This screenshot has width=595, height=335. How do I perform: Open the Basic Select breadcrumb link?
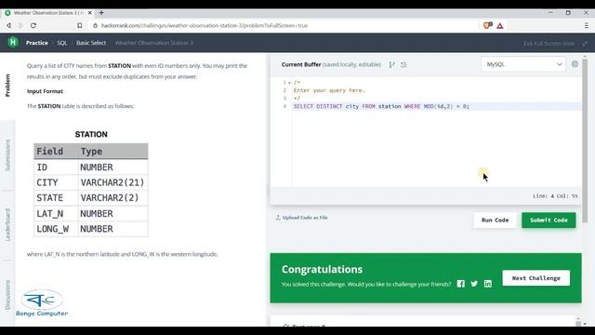91,43
